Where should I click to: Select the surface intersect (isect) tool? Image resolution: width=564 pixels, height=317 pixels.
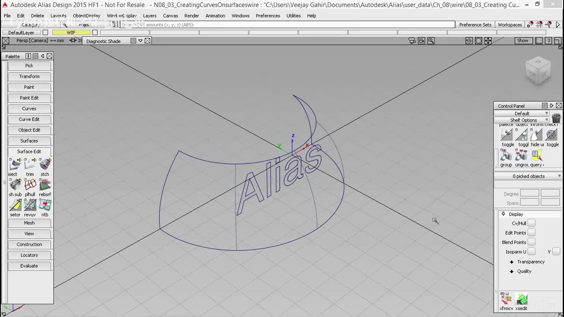click(15, 165)
